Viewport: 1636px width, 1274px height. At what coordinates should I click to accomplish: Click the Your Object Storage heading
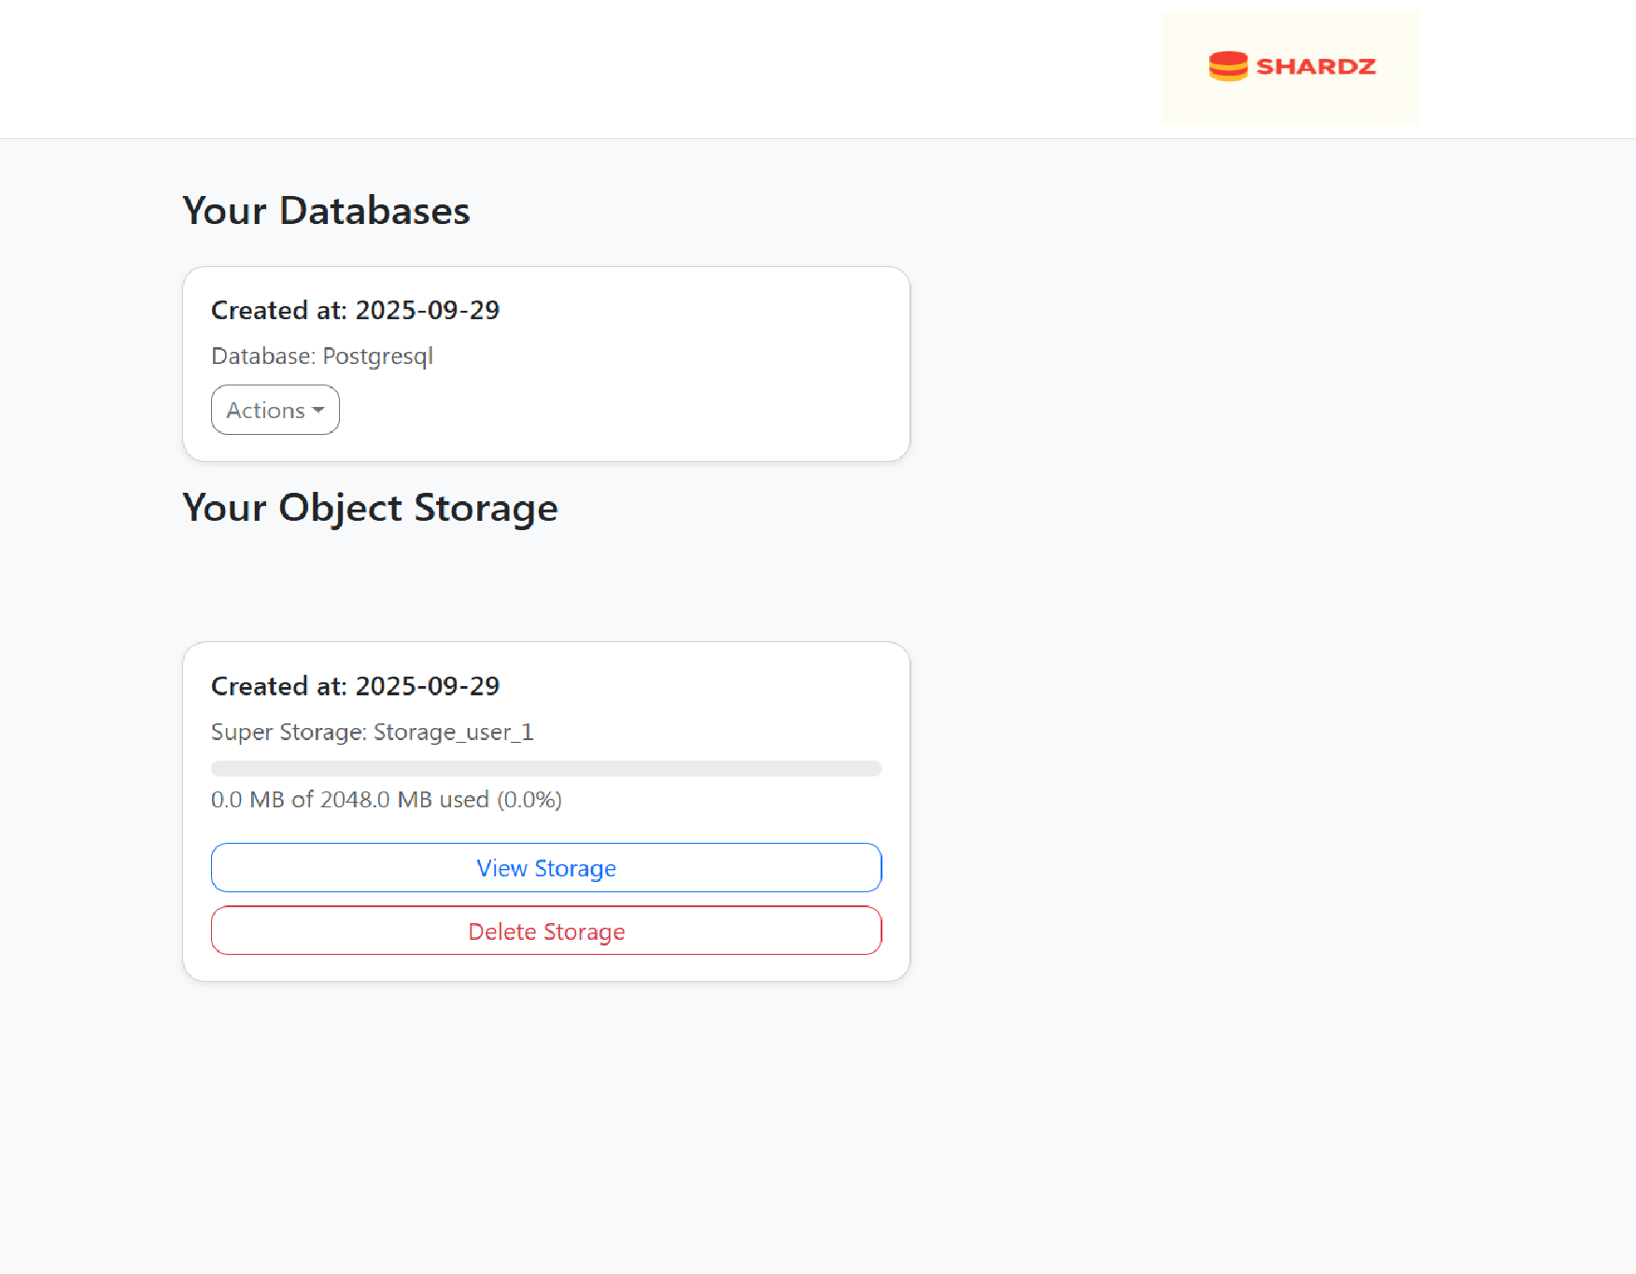click(x=370, y=508)
